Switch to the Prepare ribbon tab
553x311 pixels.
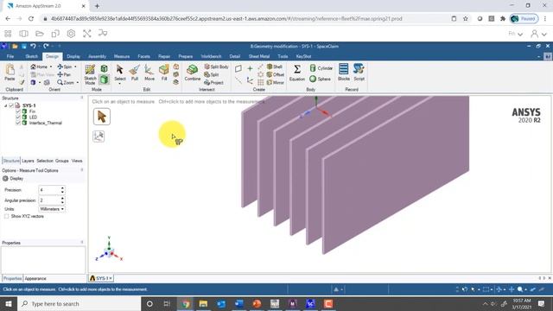coord(186,56)
